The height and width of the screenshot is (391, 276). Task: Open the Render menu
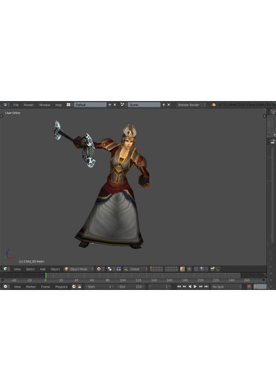(x=29, y=105)
